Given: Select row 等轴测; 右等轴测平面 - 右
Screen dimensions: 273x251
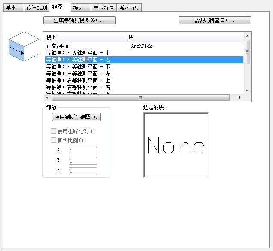Looking at the screenshot, I should 144,87.
